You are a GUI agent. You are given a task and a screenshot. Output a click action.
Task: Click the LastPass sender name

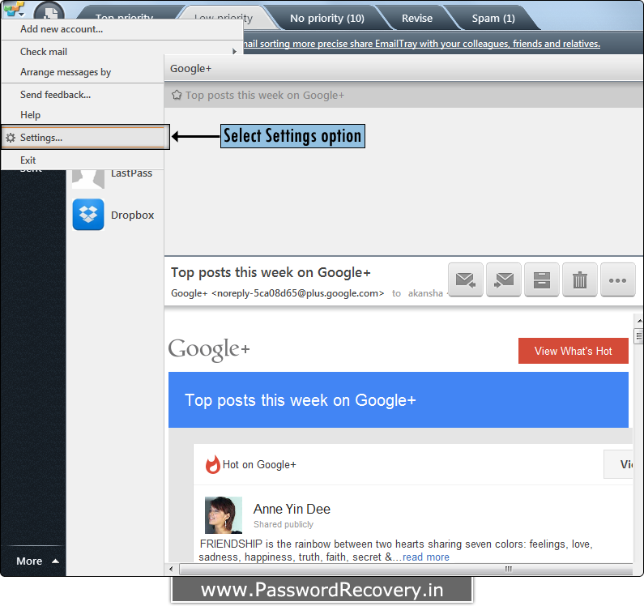(131, 173)
